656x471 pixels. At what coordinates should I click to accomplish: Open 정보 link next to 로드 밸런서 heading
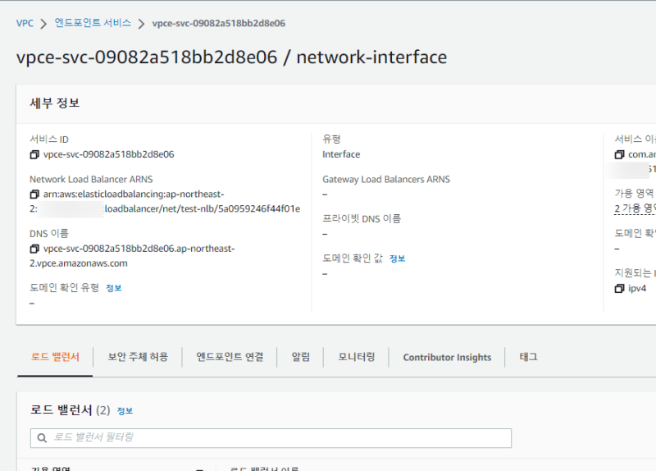coord(125,410)
